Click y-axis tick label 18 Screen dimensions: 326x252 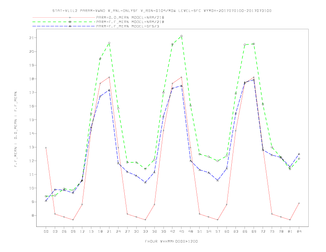coord(32,79)
